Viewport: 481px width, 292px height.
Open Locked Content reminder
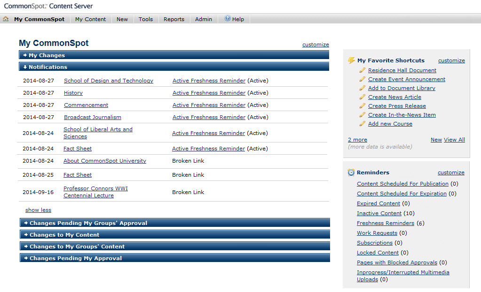coord(378,252)
